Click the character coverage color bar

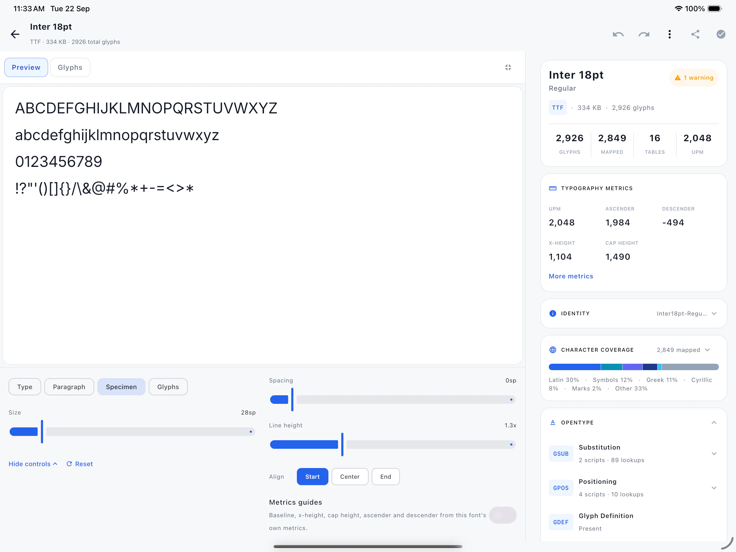click(x=634, y=367)
